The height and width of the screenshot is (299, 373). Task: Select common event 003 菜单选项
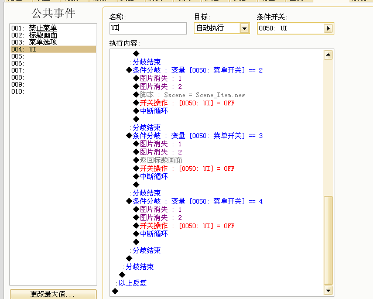pos(53,42)
